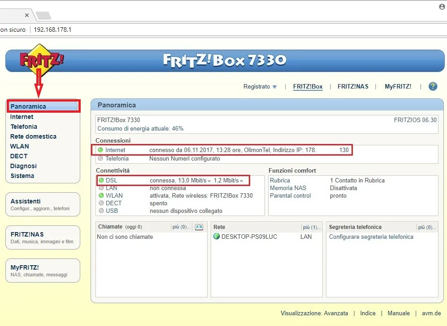Open the blue help question mark icon
The image size is (447, 326).
[x=433, y=87]
